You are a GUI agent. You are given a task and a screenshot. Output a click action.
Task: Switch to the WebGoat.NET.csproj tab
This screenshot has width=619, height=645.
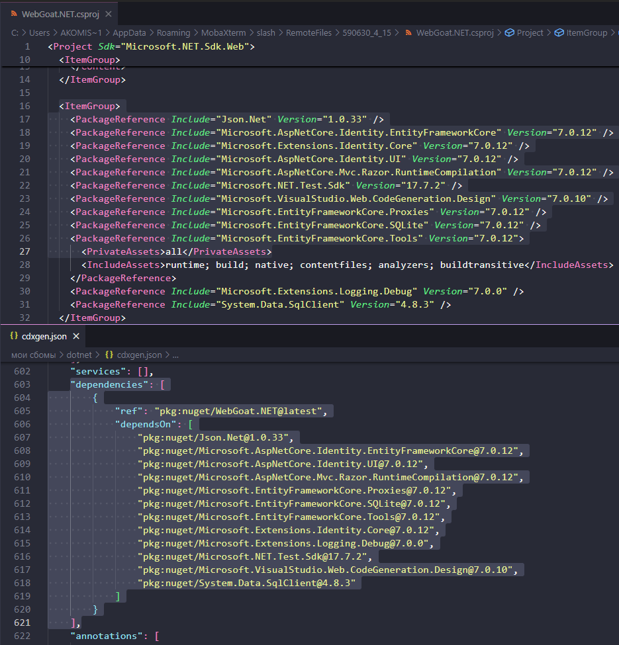click(60, 14)
